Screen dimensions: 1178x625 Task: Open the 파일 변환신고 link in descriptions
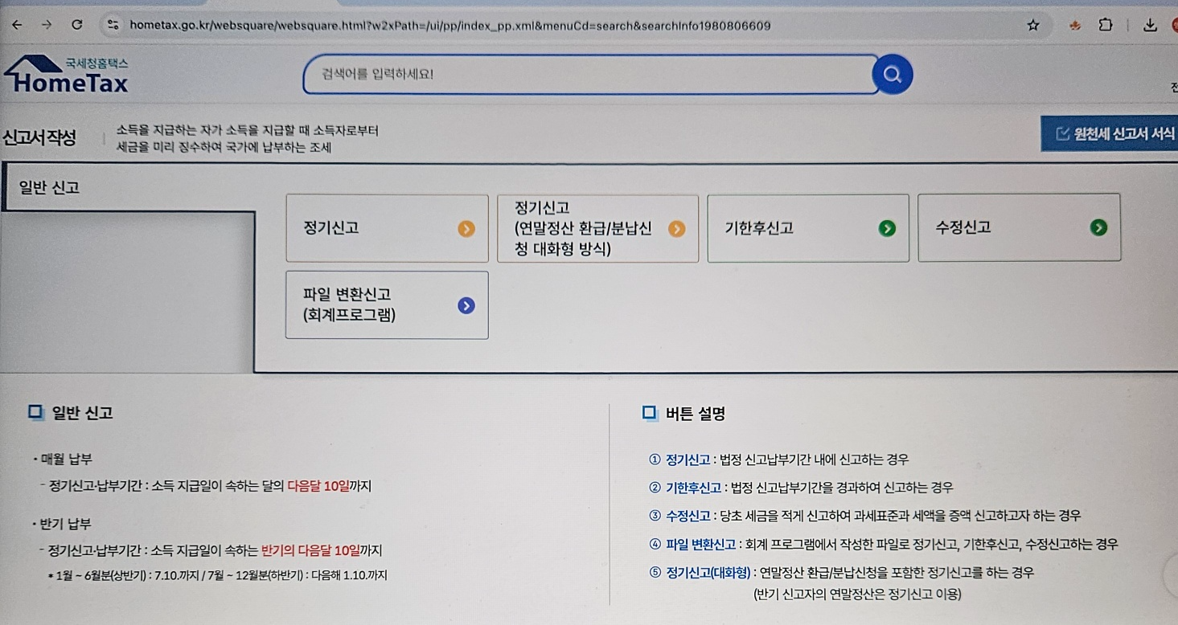pos(700,544)
